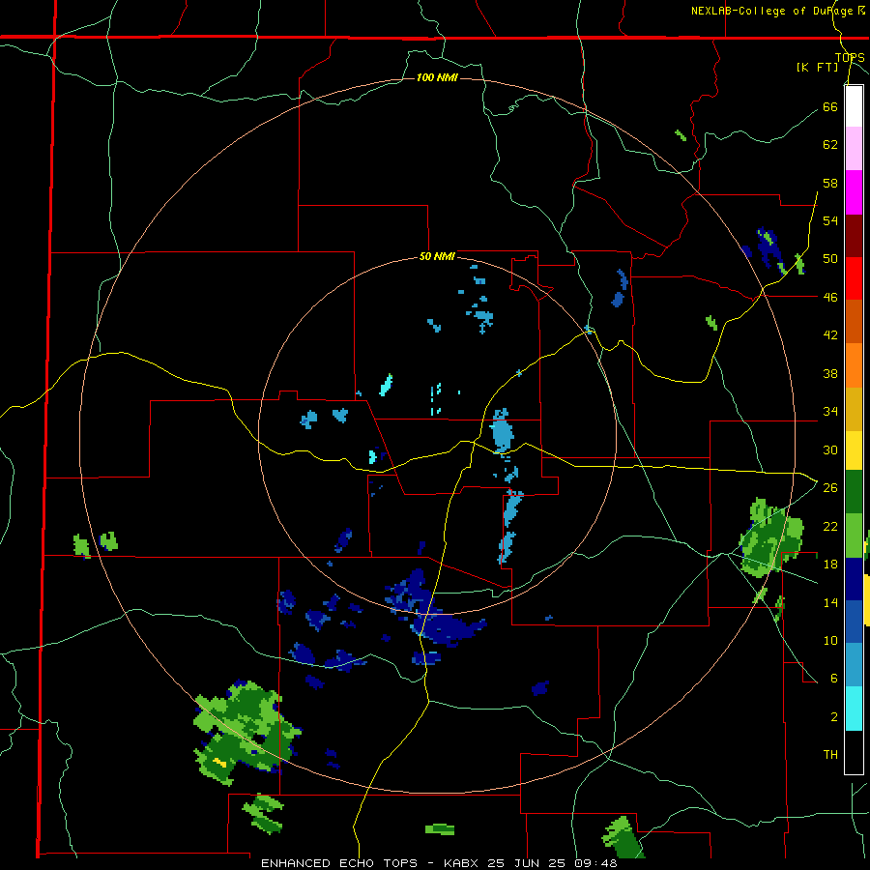Click legend value 30
The height and width of the screenshot is (870, 870).
click(x=830, y=449)
